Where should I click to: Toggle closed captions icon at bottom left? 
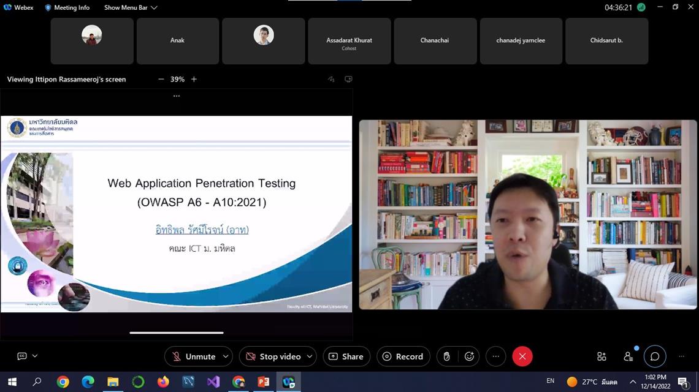coord(22,356)
